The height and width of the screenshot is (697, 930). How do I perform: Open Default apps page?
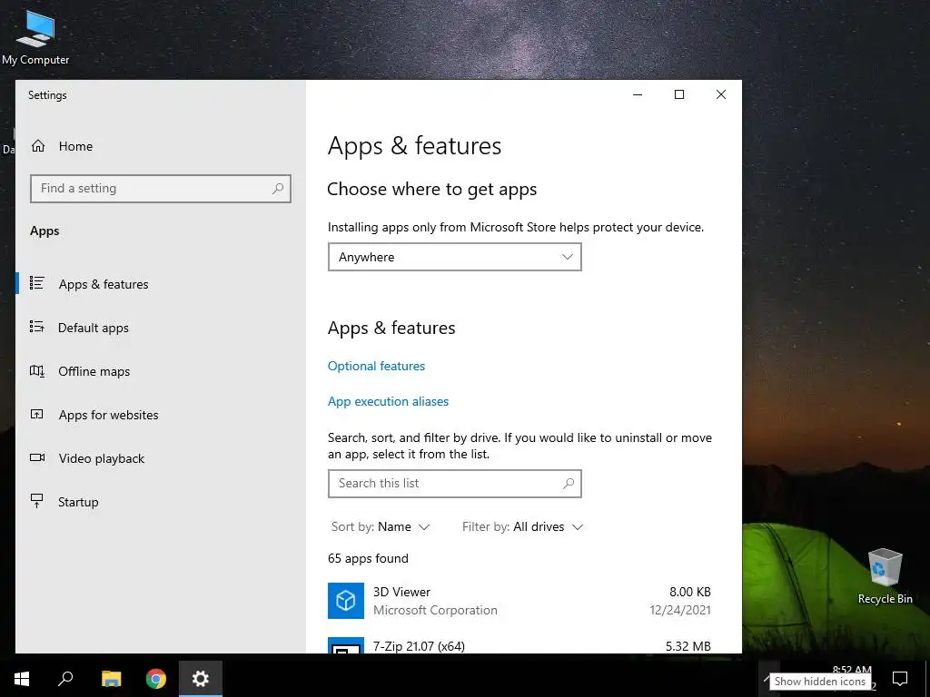click(x=94, y=328)
